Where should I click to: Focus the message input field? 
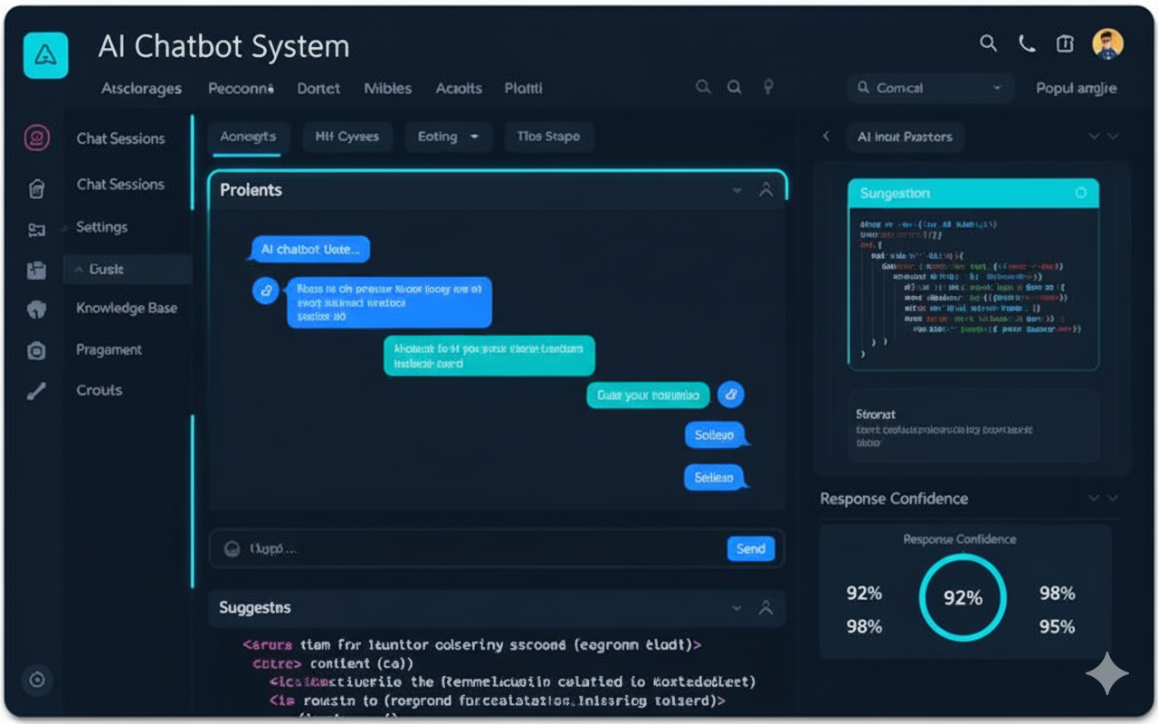497,548
